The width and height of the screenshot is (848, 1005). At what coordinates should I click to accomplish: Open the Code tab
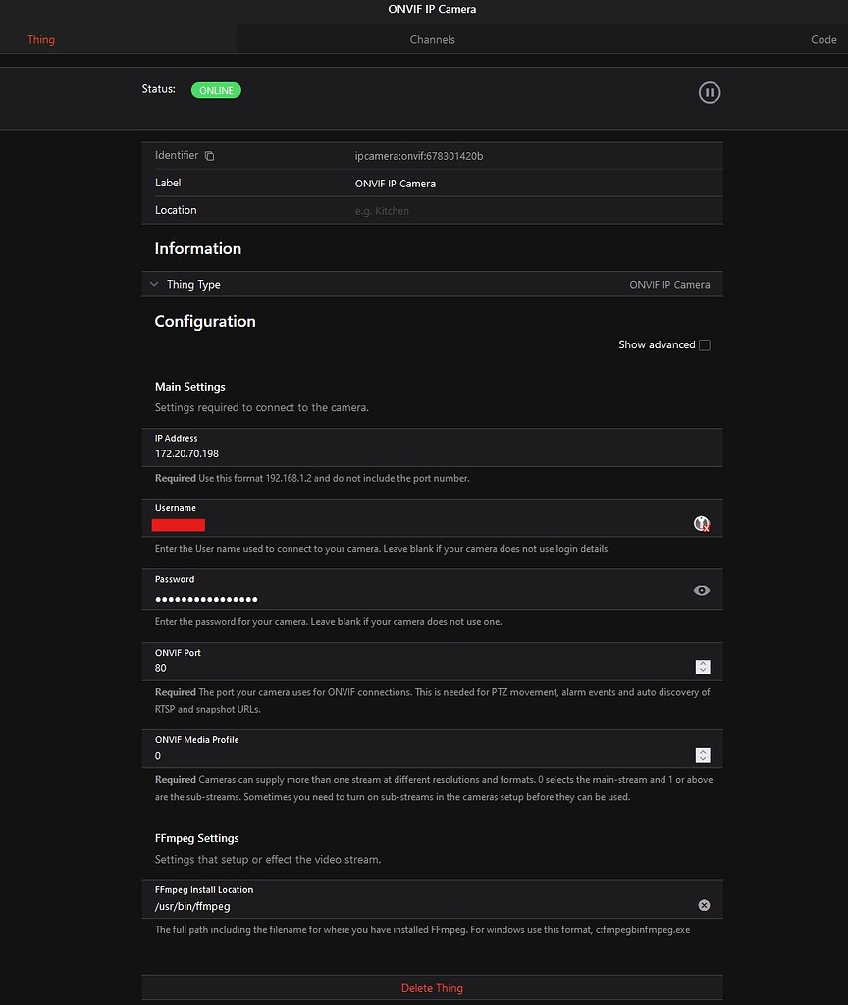tap(823, 40)
